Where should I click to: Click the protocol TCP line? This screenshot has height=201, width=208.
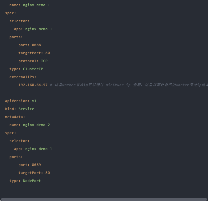pos(33,61)
